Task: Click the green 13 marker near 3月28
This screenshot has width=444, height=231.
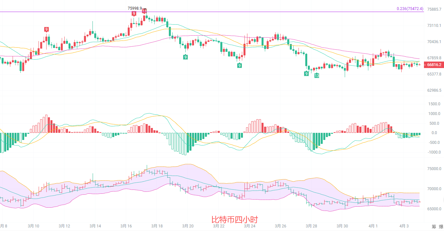Action: (x=317, y=75)
